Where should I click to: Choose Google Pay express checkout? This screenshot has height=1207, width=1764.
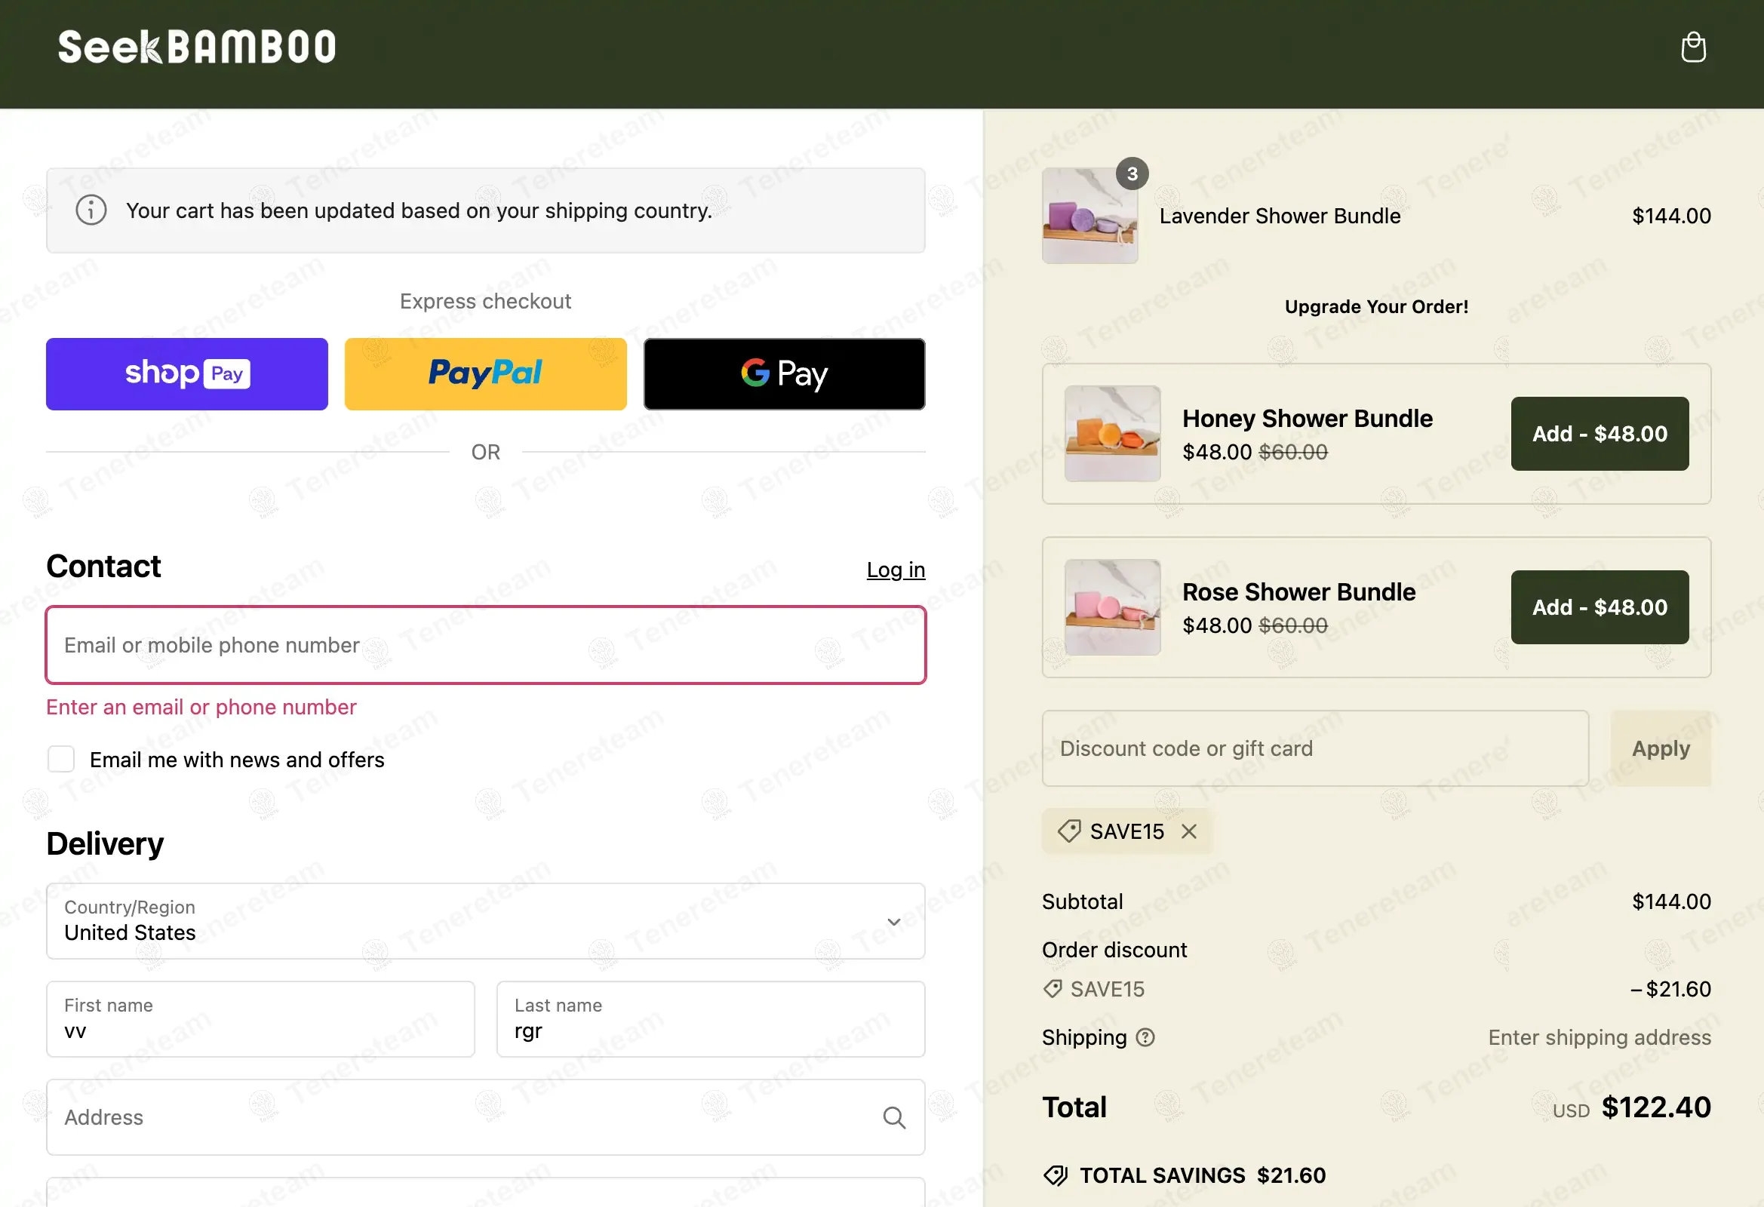[784, 373]
